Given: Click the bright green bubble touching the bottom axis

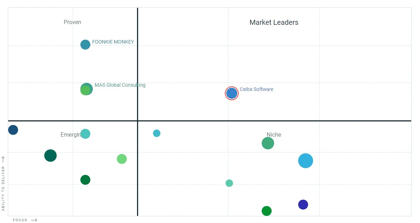Looking at the screenshot, I should 267,211.
